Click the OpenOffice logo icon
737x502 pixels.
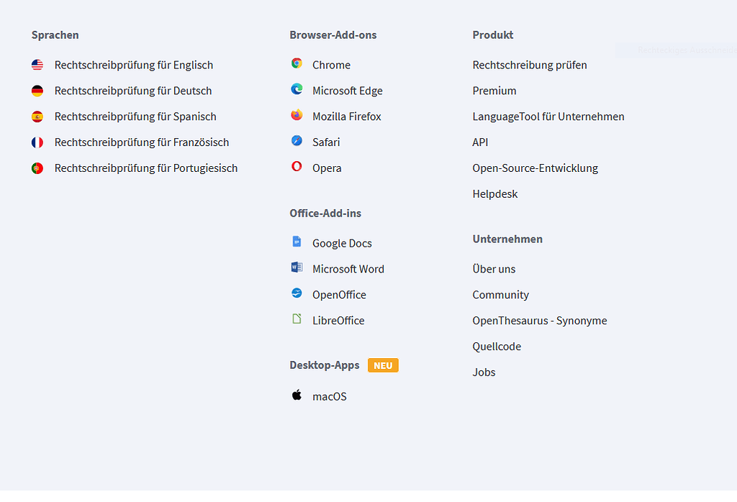coord(297,293)
